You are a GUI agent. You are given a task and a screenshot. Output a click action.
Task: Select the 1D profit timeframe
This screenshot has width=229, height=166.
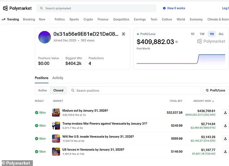click(193, 34)
